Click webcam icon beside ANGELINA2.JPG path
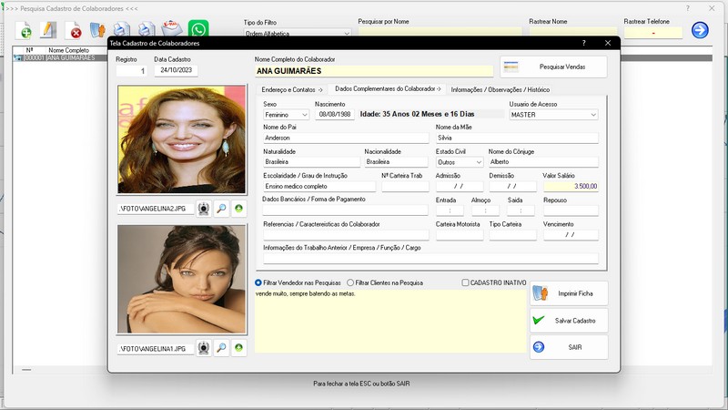Screen dimensions: 728x410 click(204, 209)
